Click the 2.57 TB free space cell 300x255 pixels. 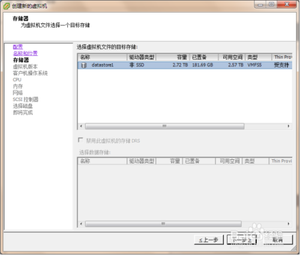[236, 65]
